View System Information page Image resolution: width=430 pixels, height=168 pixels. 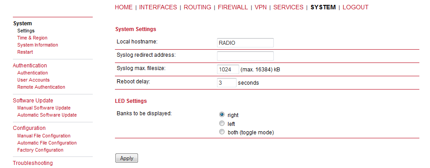click(38, 45)
